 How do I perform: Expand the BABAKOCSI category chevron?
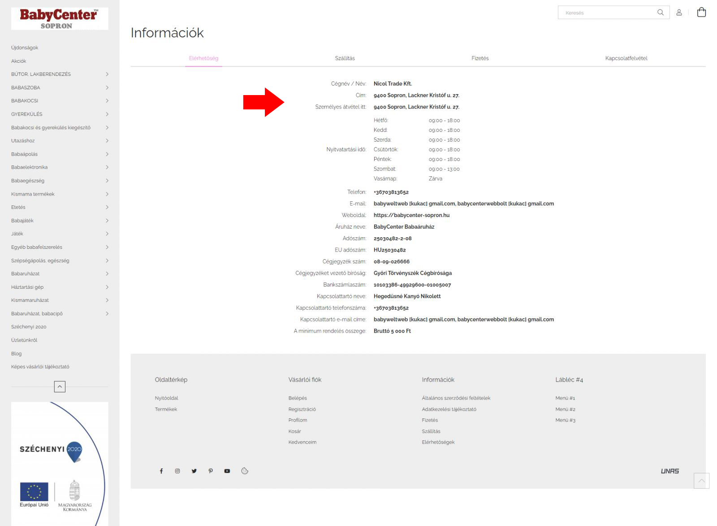pyautogui.click(x=107, y=100)
